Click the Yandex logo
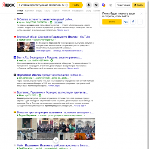 (9, 5)
